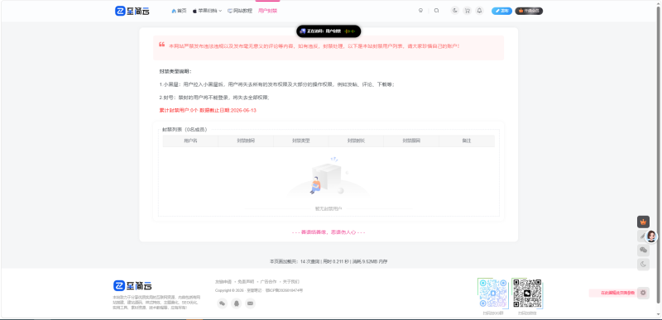Click the floating avatar assistant on right
The image size is (662, 320).
click(x=650, y=236)
